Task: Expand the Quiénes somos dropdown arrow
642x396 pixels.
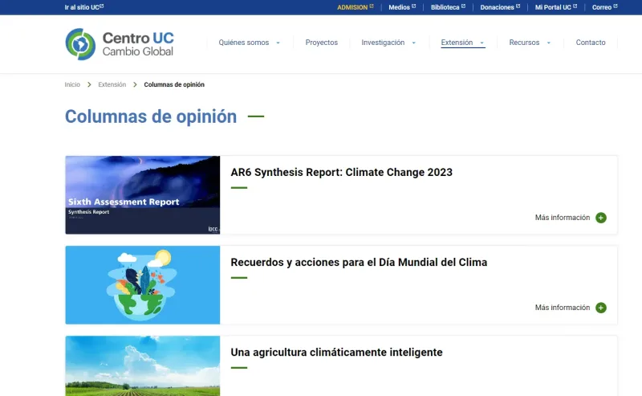Action: point(278,43)
